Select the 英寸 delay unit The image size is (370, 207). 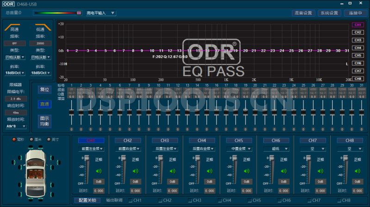(x=49, y=140)
